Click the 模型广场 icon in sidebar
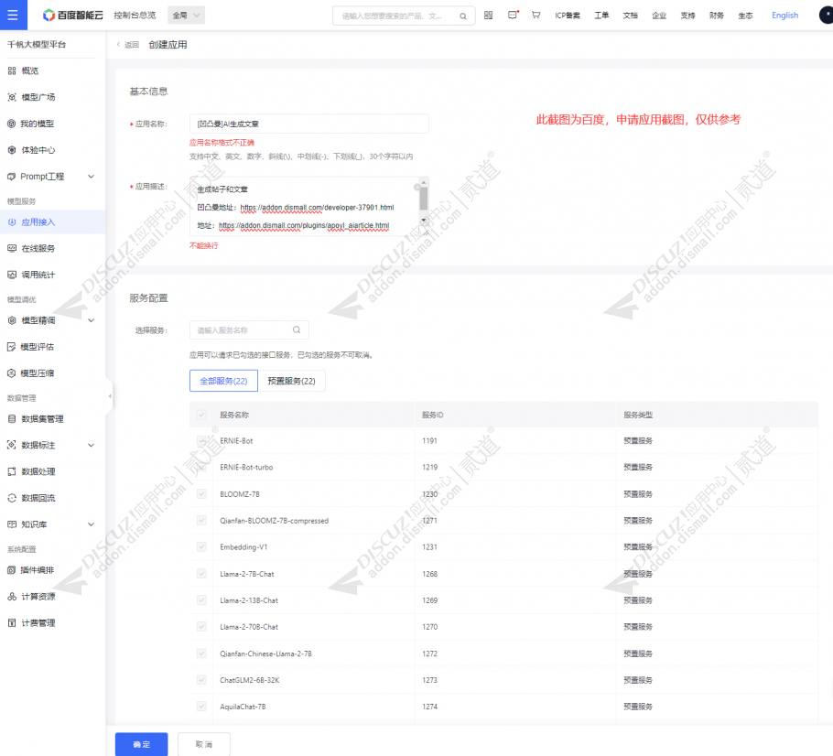Viewport: 833px width, 756px height. [x=12, y=97]
